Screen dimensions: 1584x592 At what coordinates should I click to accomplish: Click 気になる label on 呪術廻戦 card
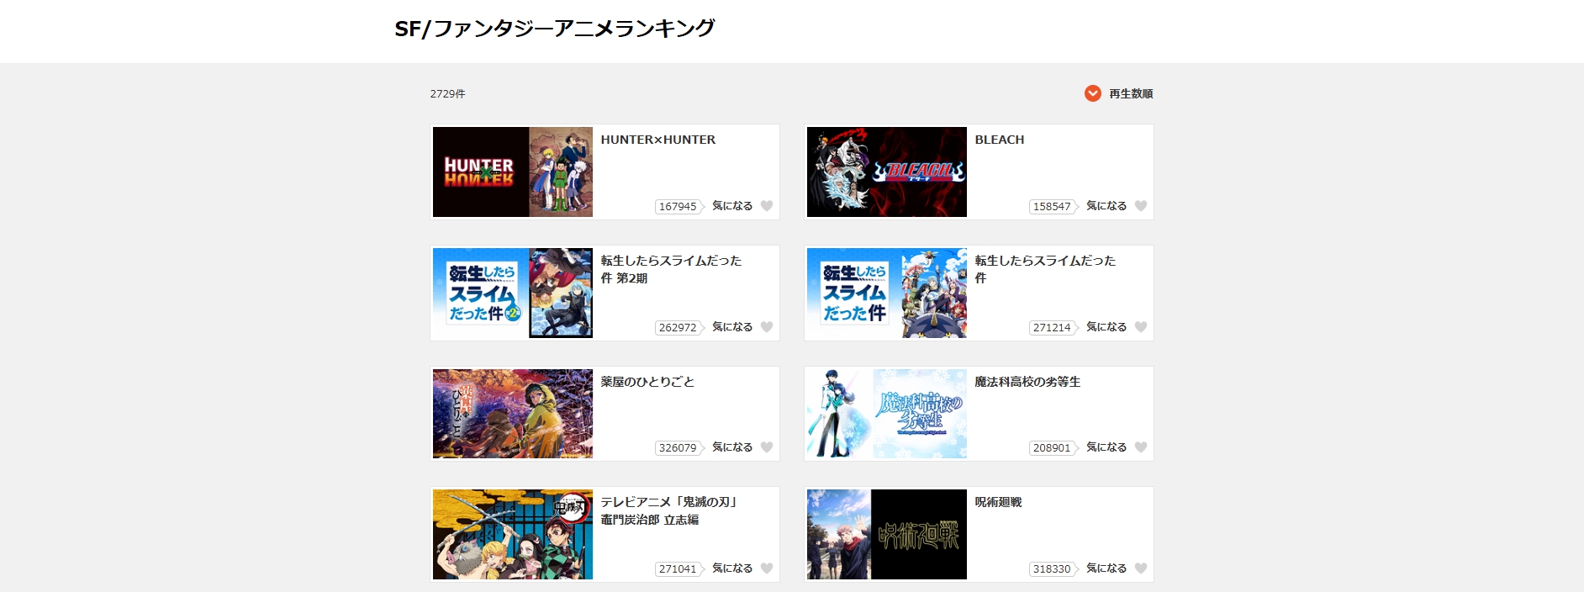[1106, 568]
